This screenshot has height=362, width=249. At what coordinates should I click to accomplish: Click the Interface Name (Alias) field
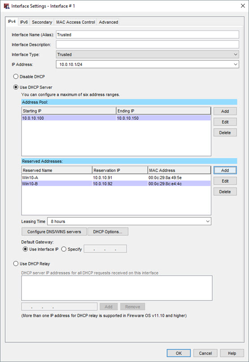coord(147,35)
